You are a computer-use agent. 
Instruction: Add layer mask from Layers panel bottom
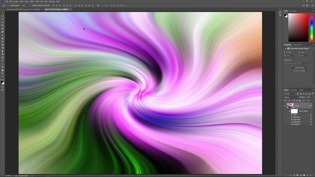point(297,175)
